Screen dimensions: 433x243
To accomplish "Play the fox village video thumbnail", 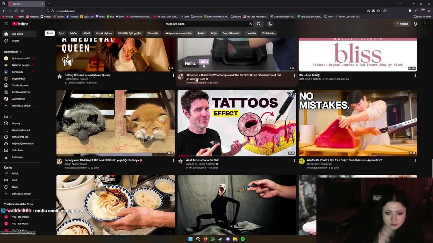I will pyautogui.click(x=116, y=123).
